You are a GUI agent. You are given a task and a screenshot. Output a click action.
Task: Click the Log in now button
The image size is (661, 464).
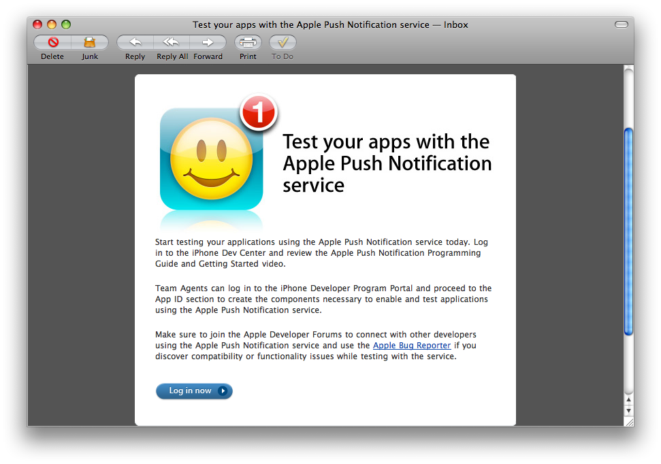(194, 391)
